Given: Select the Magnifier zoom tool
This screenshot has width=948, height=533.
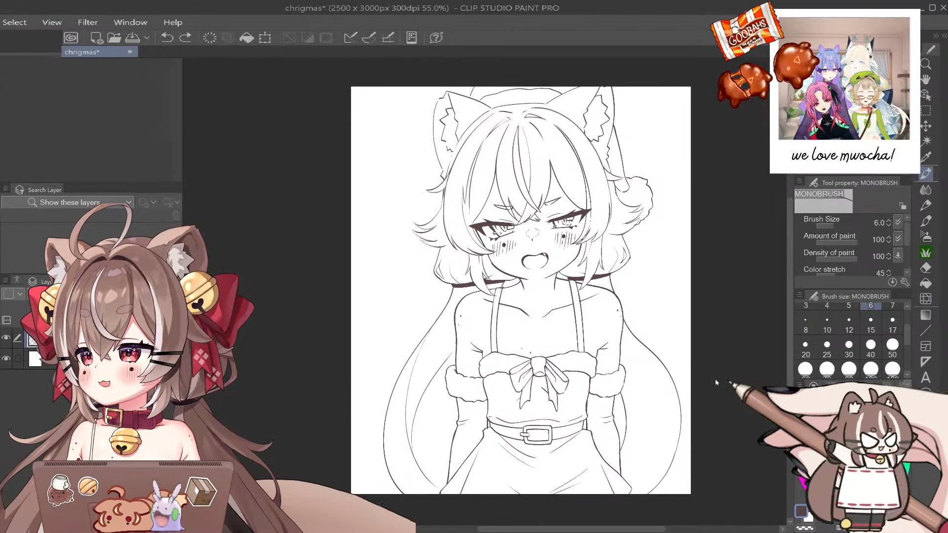Looking at the screenshot, I should (926, 64).
